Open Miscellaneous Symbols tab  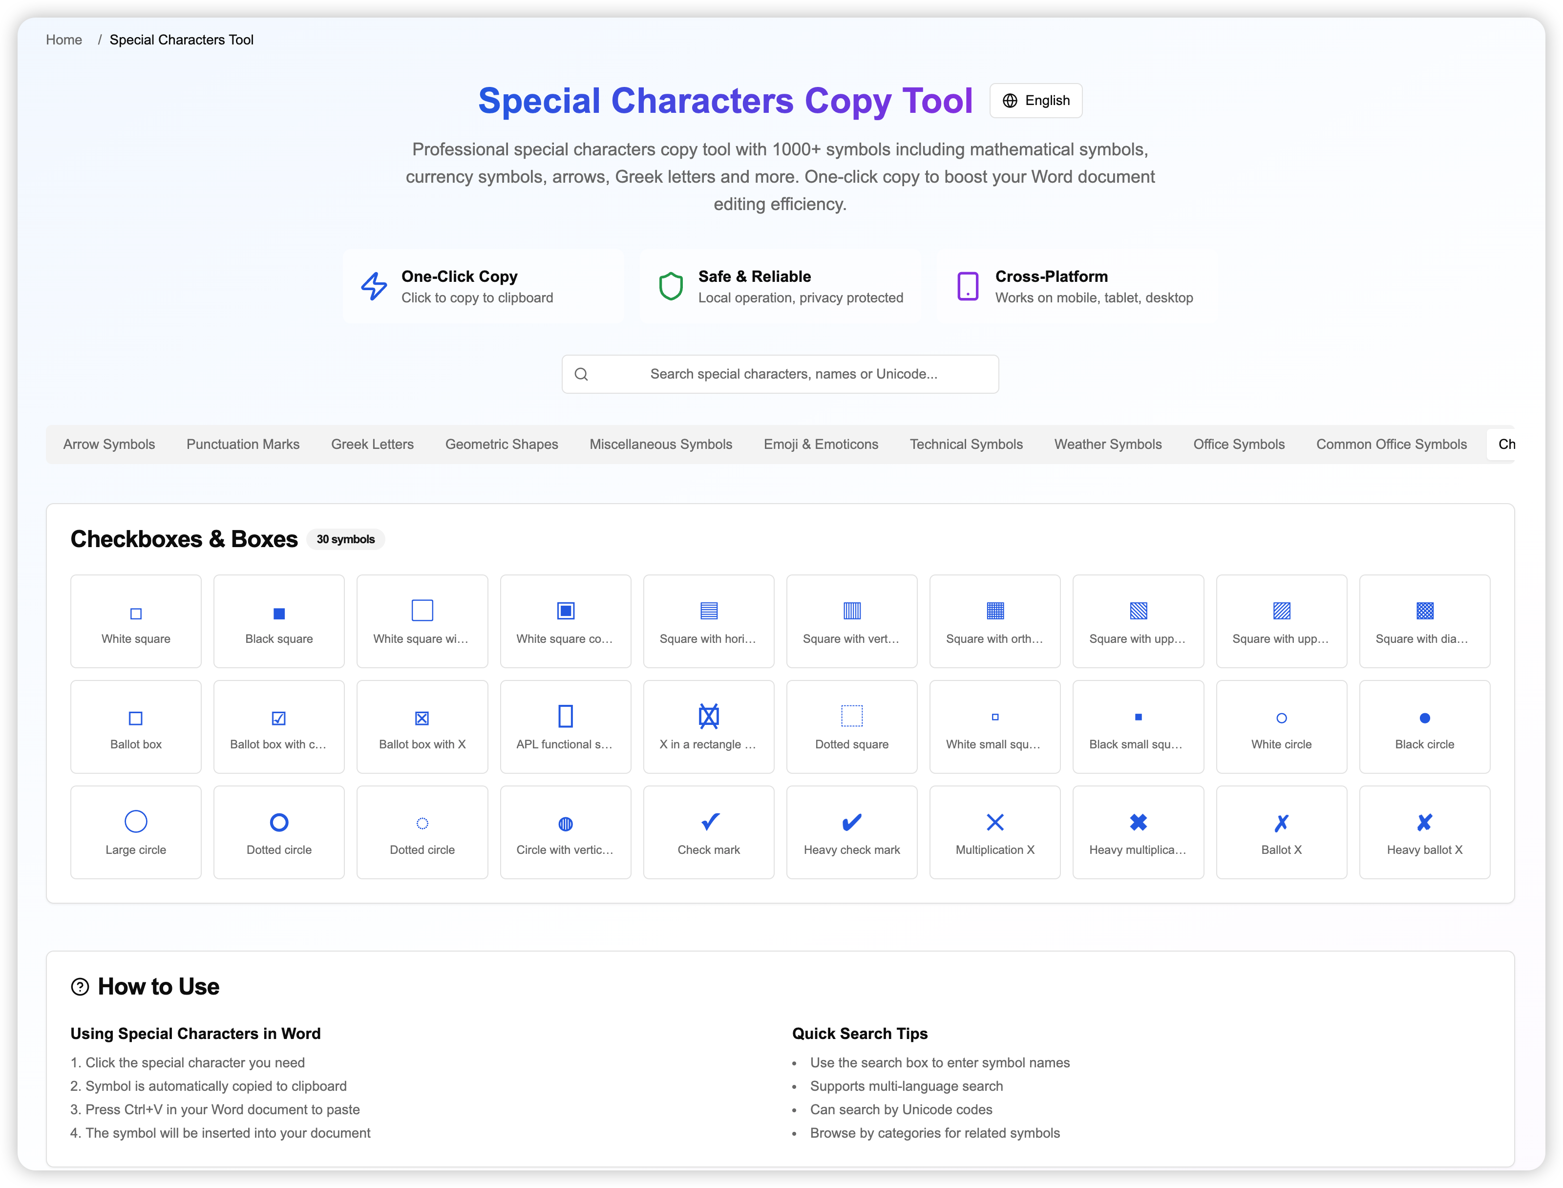[x=660, y=444]
